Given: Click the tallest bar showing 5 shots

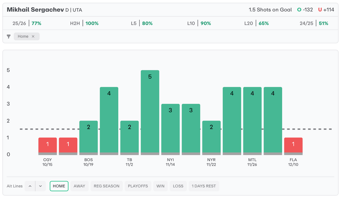Looking at the screenshot, I should click(x=150, y=112).
